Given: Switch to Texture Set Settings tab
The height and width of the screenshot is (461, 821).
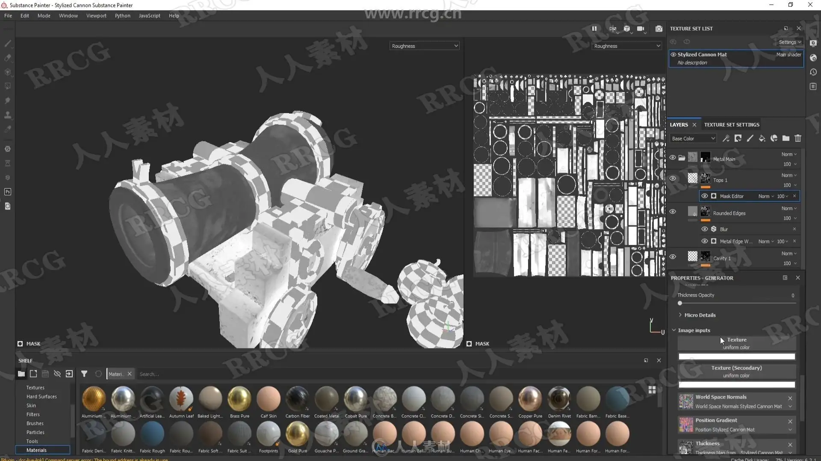Looking at the screenshot, I should (x=732, y=125).
